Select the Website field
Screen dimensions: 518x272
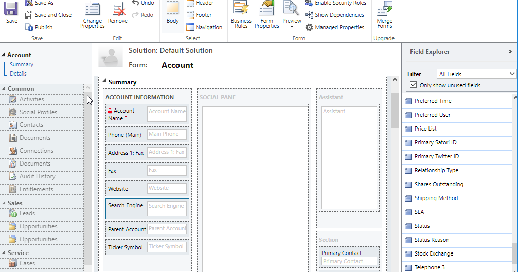point(147,189)
